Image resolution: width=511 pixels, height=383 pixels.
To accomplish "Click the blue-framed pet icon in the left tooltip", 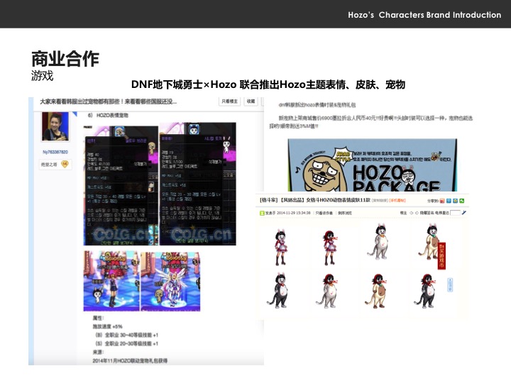I will tap(120, 132).
